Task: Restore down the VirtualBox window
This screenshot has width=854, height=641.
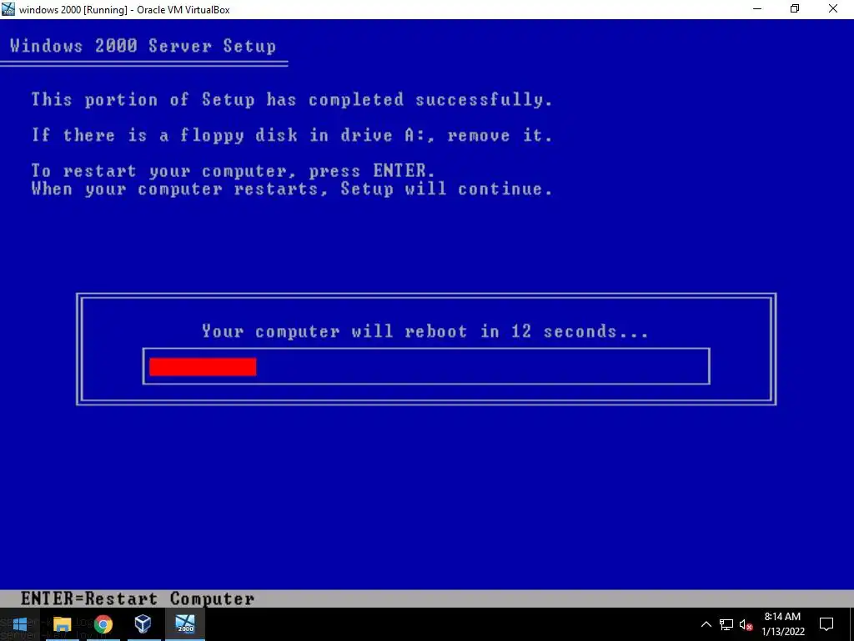Action: [x=795, y=9]
